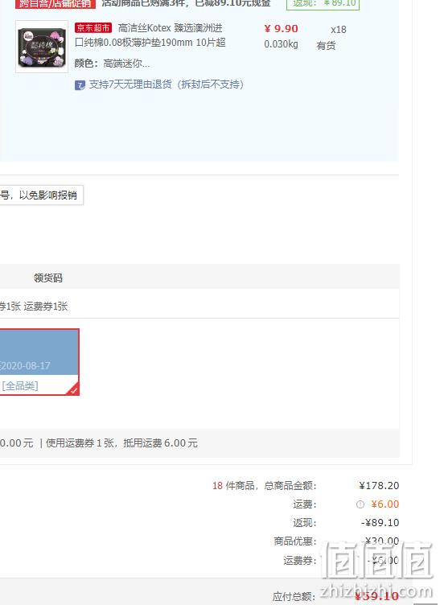Screen dimensions: 440x605
Task: Select the 领货码 tab
Action: [x=47, y=278]
